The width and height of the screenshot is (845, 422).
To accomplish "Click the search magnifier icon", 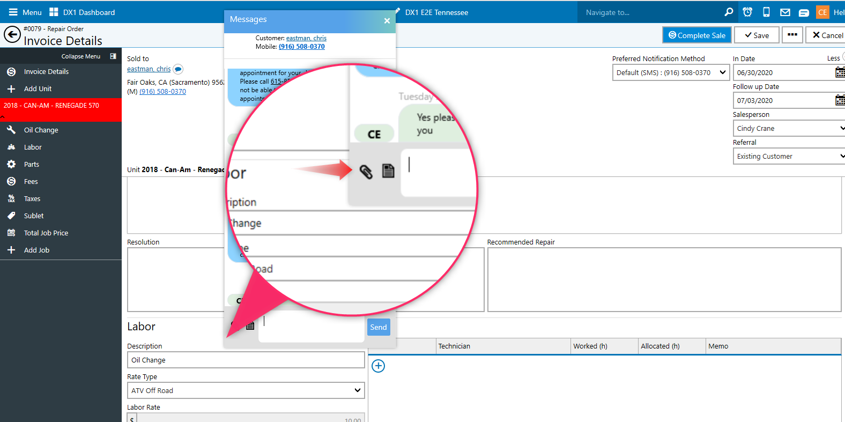I will point(729,12).
